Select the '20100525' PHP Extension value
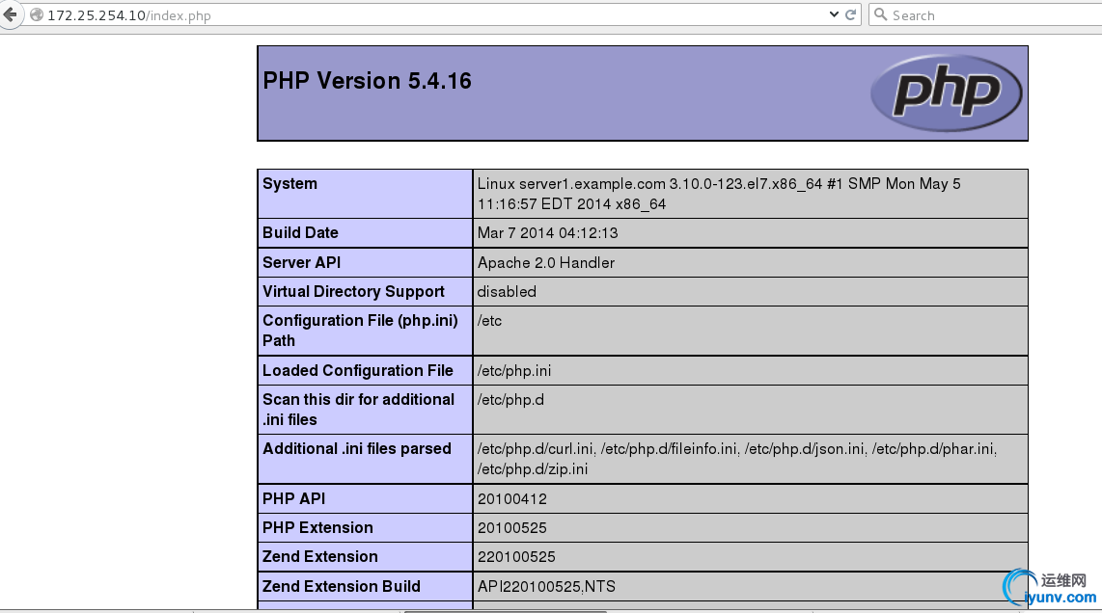This screenshot has height=613, width=1102. (512, 528)
